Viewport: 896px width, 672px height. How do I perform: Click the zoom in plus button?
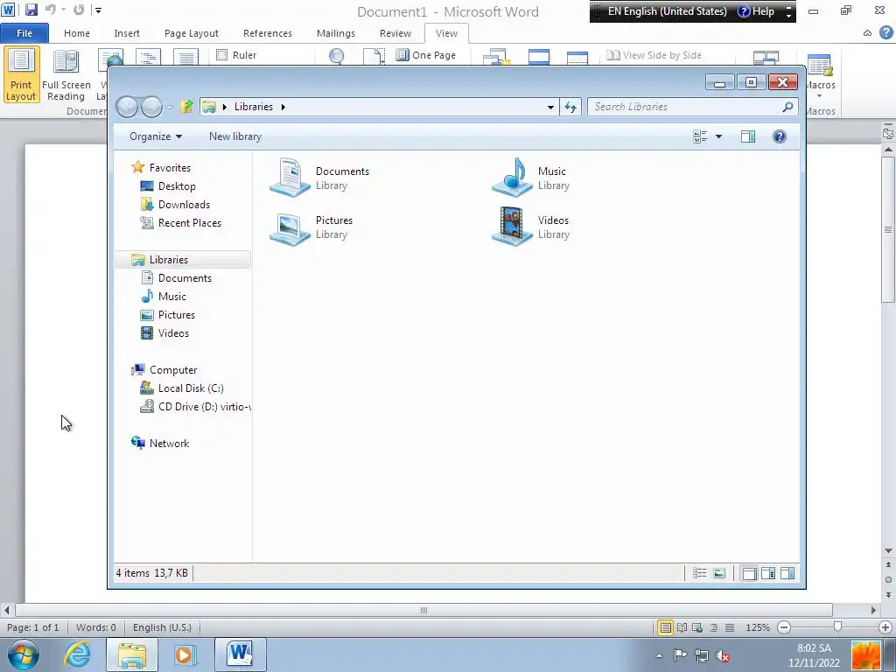(885, 627)
